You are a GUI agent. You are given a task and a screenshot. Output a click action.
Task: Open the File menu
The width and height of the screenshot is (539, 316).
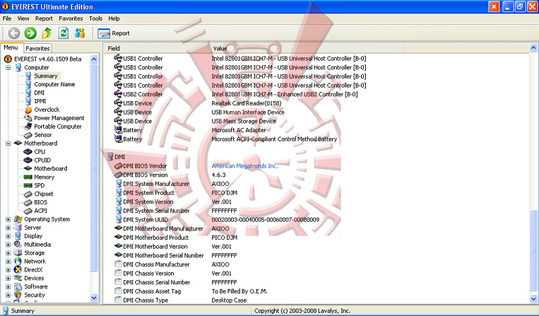[x=7, y=19]
